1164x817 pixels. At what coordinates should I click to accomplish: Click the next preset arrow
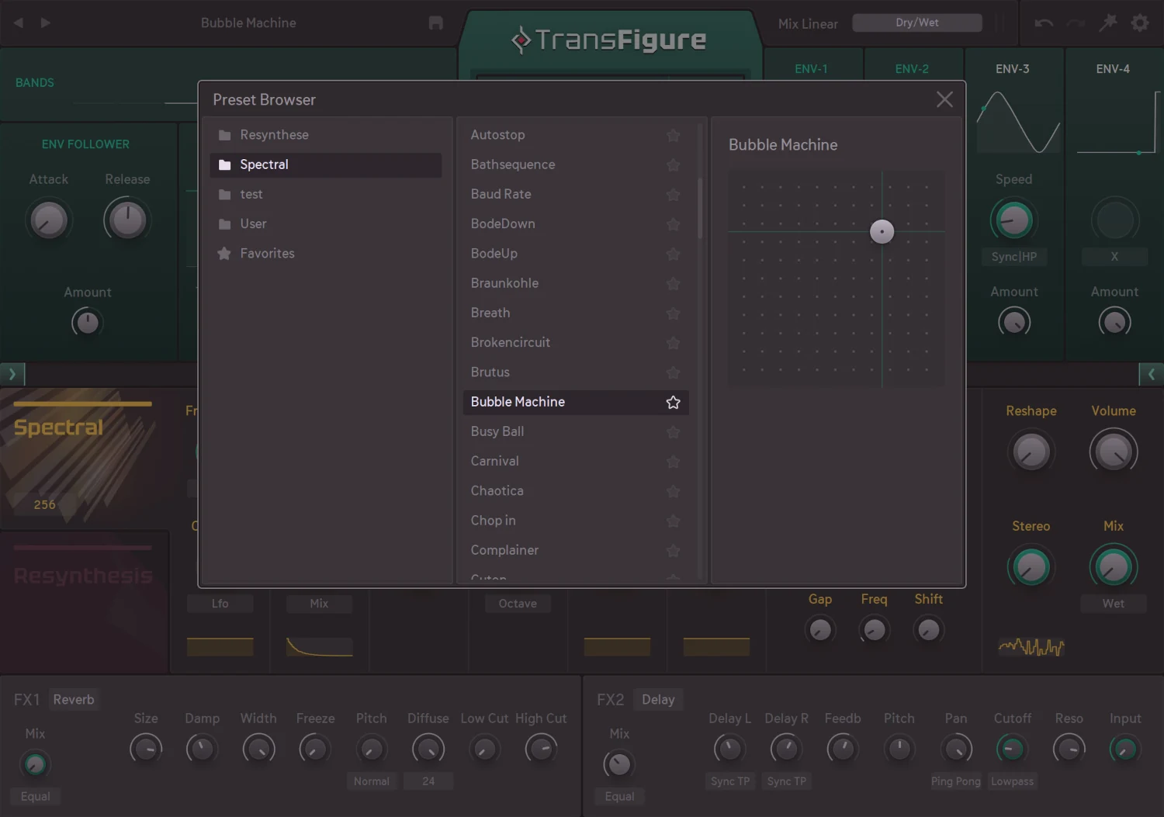coord(45,23)
